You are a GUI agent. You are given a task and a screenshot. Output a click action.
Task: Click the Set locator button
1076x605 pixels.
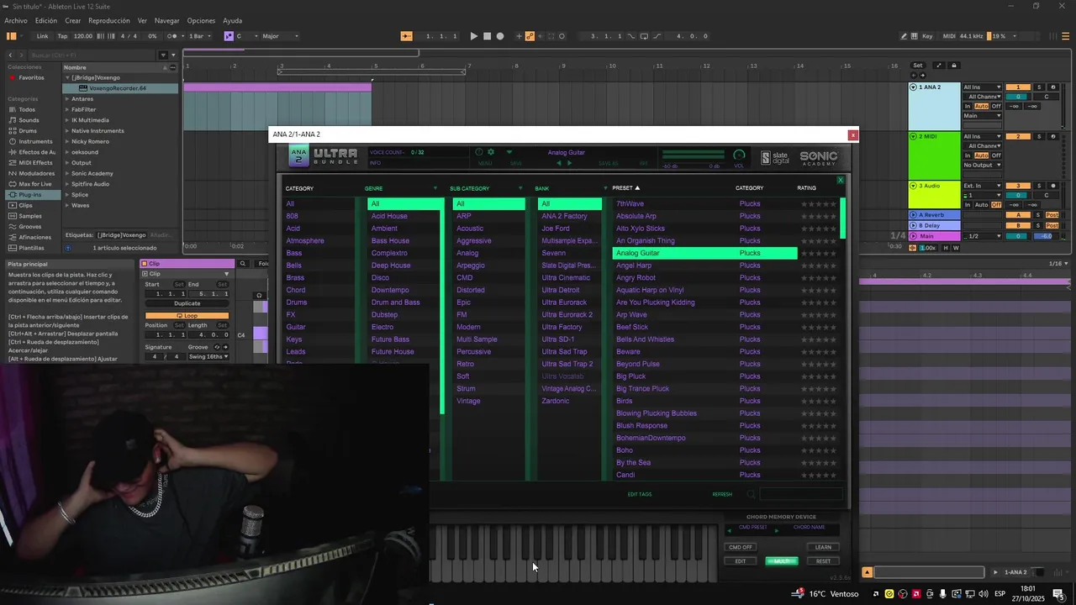click(x=917, y=66)
